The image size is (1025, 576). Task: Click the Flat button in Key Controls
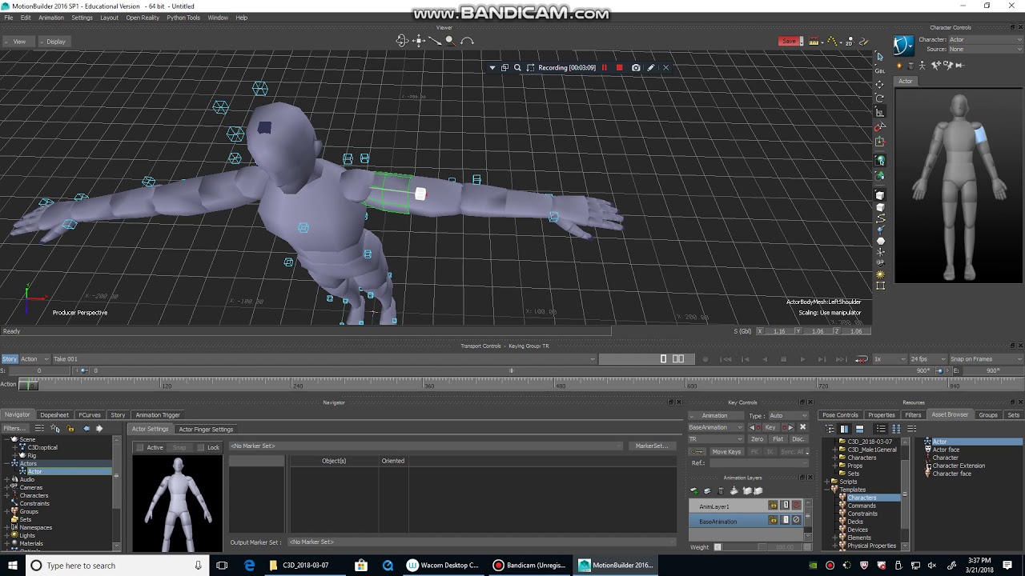(x=778, y=439)
